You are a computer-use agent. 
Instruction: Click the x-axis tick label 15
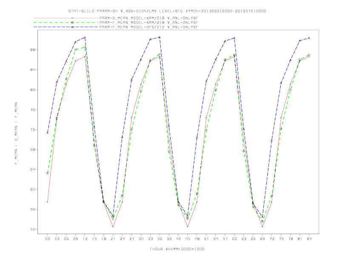tap(94, 239)
